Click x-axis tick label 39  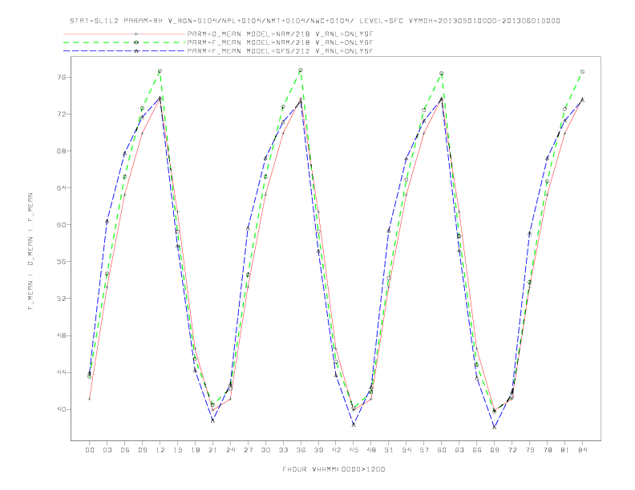point(318,450)
